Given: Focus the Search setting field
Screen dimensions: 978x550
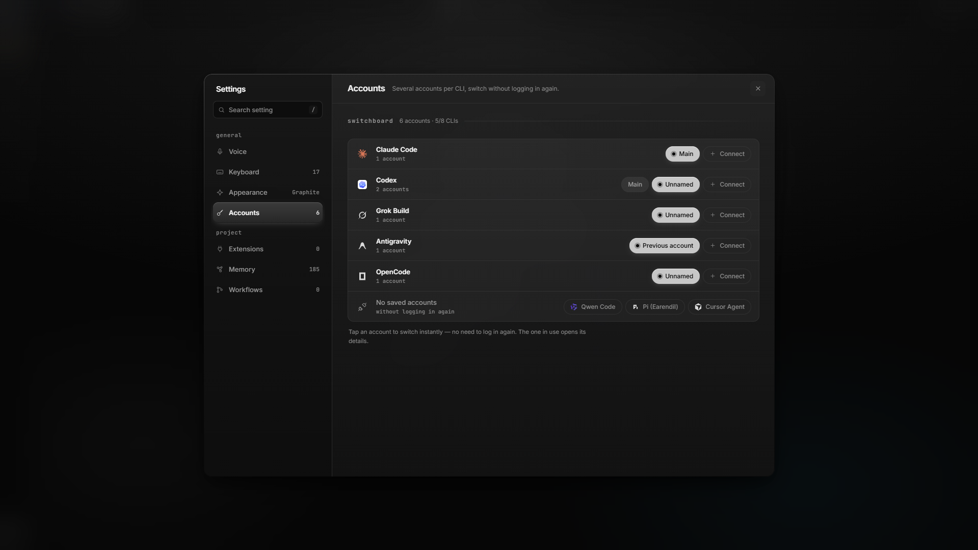Looking at the screenshot, I should click(x=268, y=110).
